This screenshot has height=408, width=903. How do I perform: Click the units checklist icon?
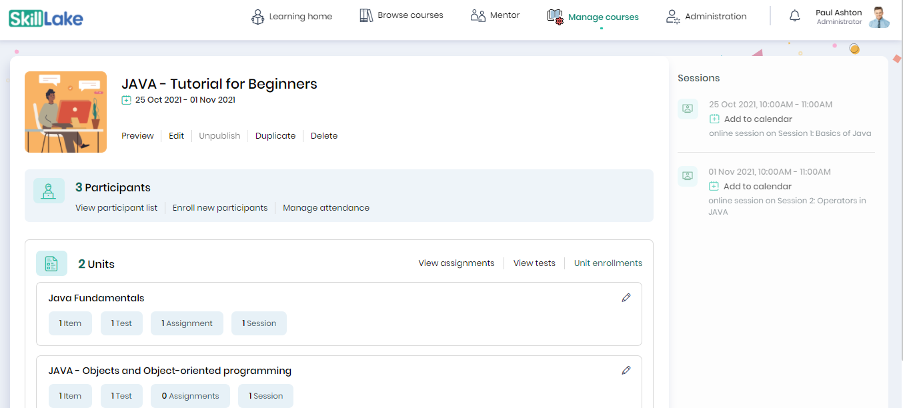pyautogui.click(x=51, y=263)
